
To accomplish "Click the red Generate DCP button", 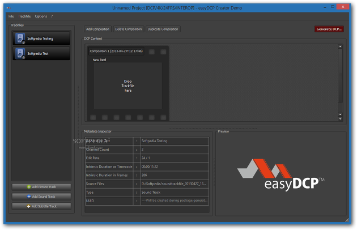I will (329, 29).
